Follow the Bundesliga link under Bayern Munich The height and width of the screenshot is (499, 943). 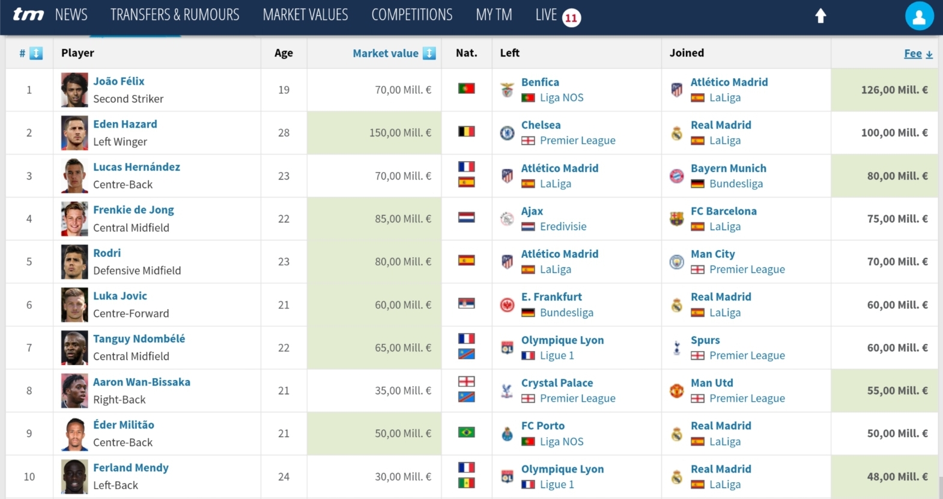click(736, 184)
